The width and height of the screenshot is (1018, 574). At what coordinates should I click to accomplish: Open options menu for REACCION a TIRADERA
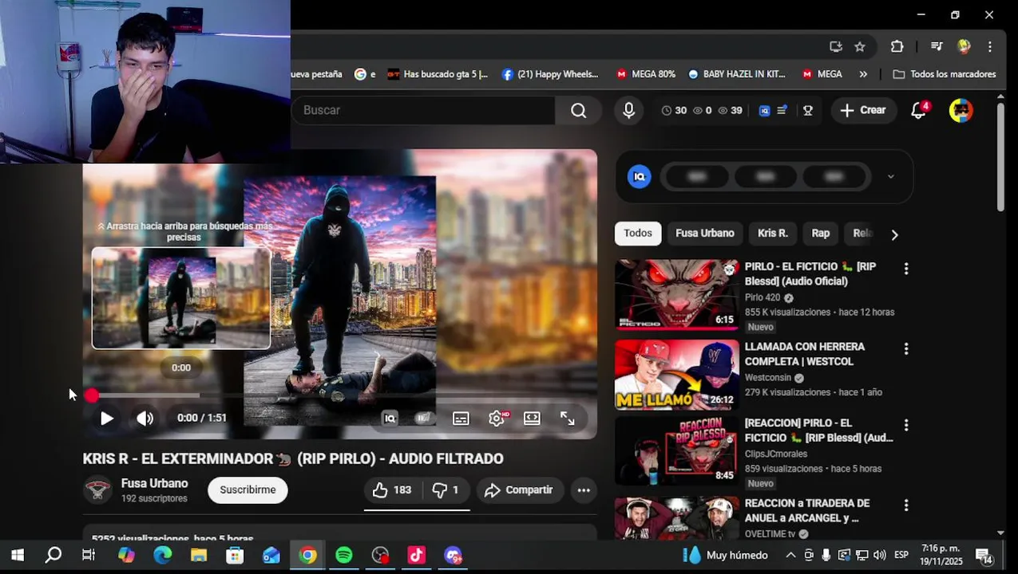[905, 505]
